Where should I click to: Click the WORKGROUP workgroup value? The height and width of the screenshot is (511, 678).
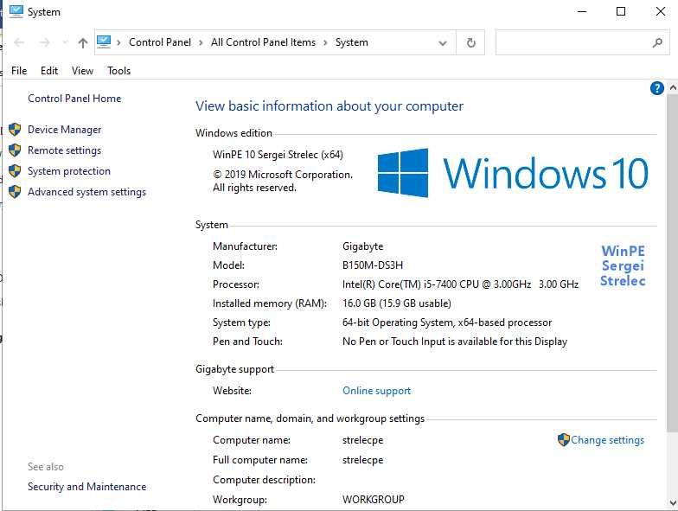pos(374,500)
